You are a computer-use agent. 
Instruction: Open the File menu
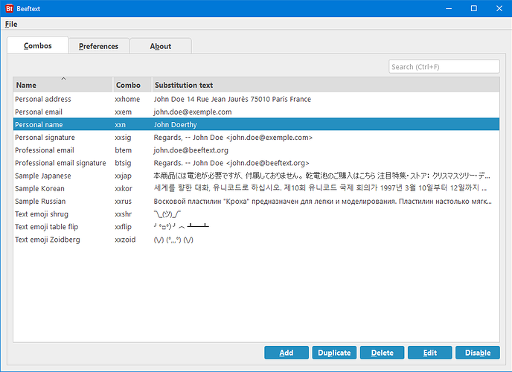11,24
